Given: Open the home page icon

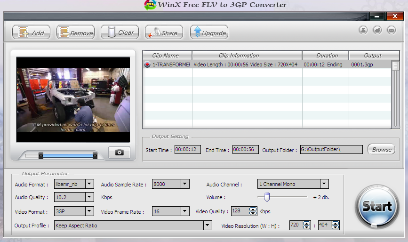Looking at the screenshot, I should point(377,30).
